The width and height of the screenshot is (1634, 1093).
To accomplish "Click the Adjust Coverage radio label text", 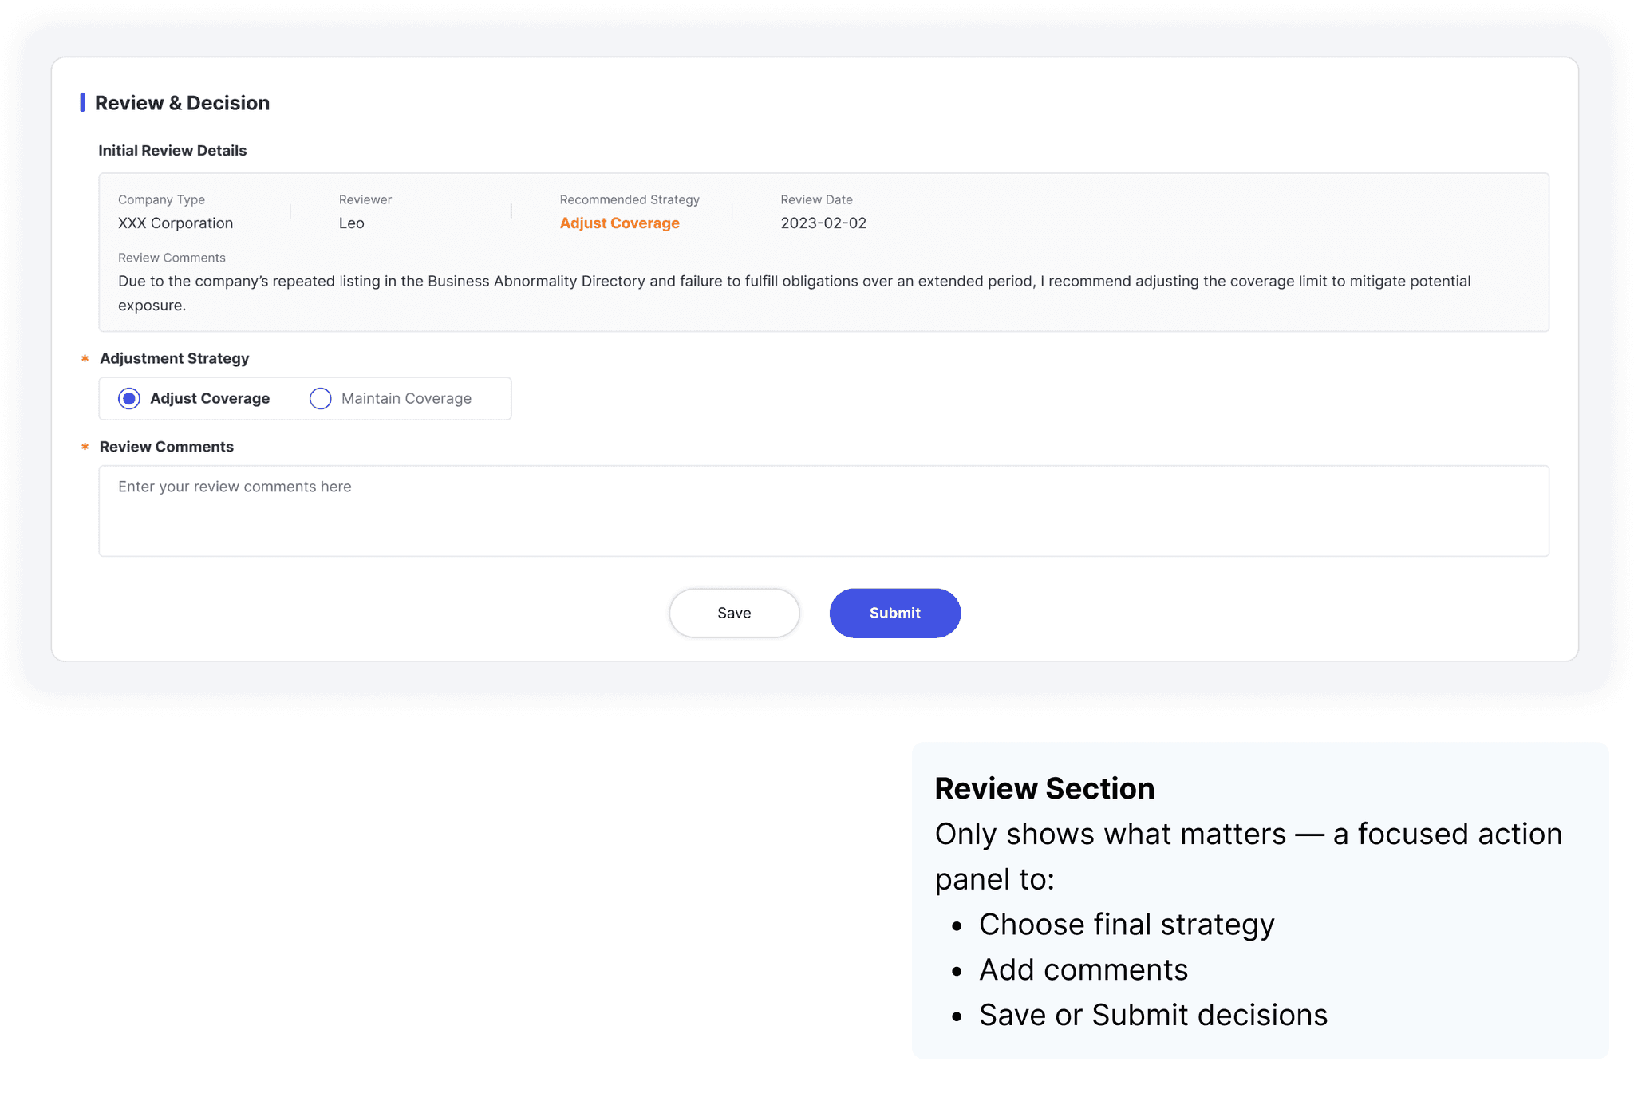I will pos(210,398).
